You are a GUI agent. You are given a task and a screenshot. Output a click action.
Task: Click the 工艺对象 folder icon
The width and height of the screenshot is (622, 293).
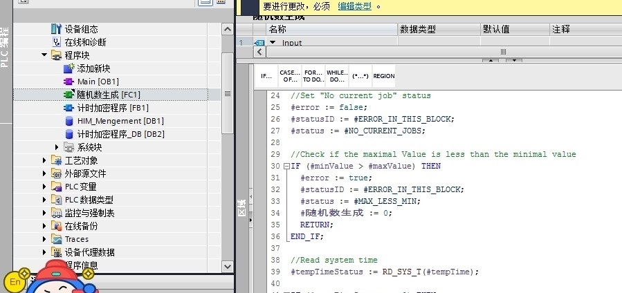coord(56,160)
